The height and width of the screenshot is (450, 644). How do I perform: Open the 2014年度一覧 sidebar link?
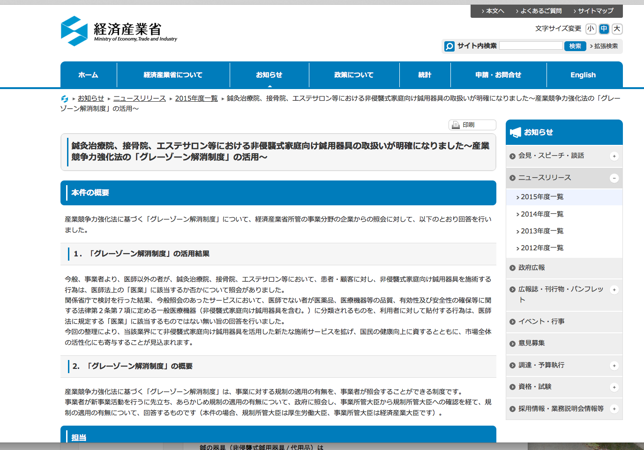click(542, 214)
